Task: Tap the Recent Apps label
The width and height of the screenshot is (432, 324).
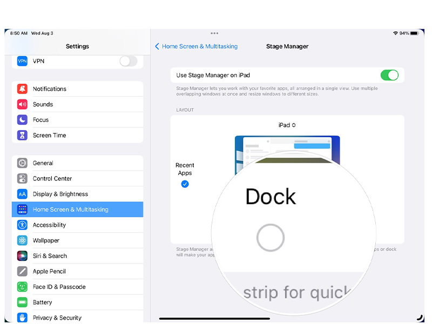Action: [185, 169]
